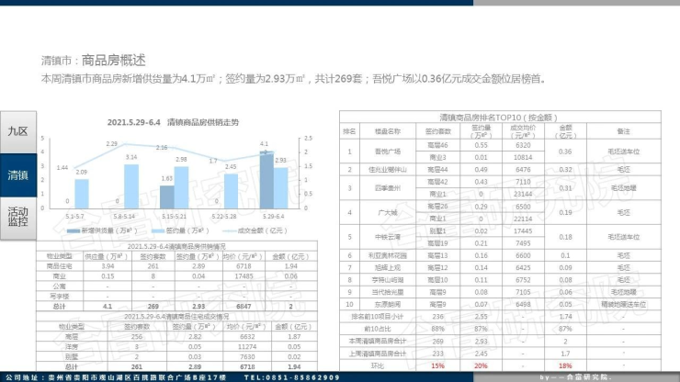Screen dimensions: 680x382
Task: Click the 中铁云湾 project name cell
Action: 388,237
